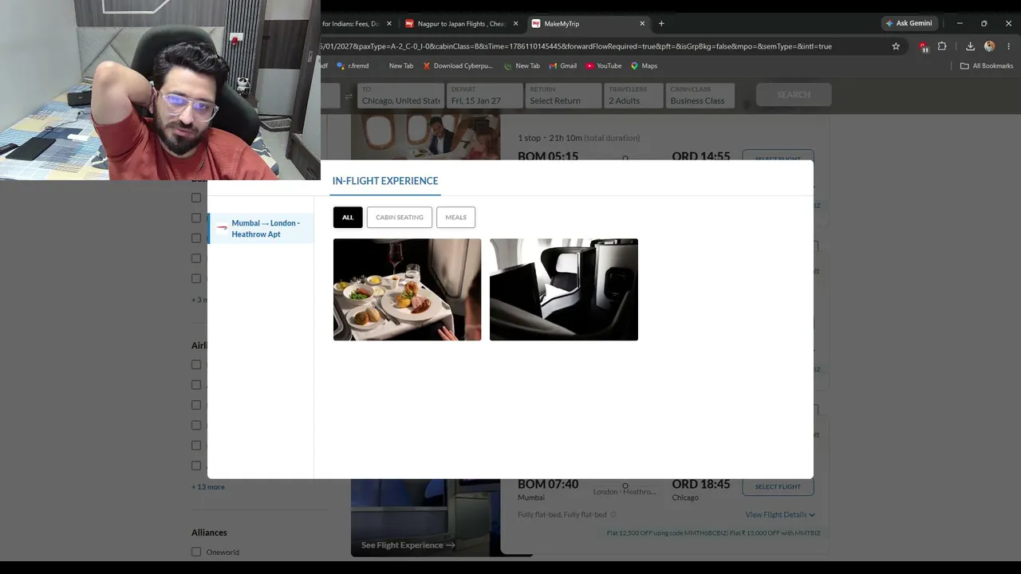The image size is (1021, 574).
Task: Click the swap cities arrows icon
Action: [349, 96]
